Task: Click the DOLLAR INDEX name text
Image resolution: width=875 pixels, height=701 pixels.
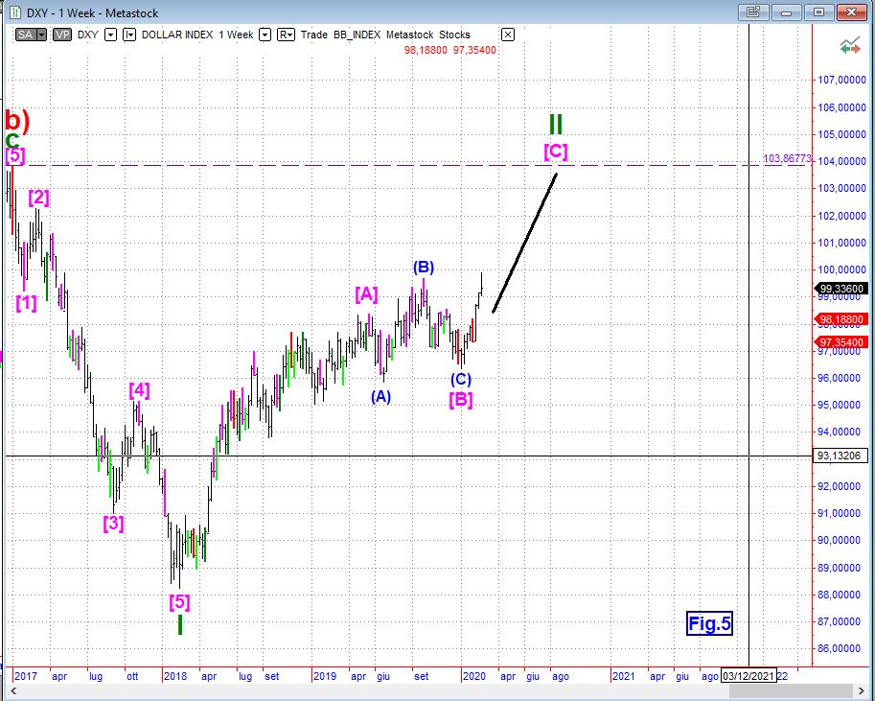Action: pos(177,35)
